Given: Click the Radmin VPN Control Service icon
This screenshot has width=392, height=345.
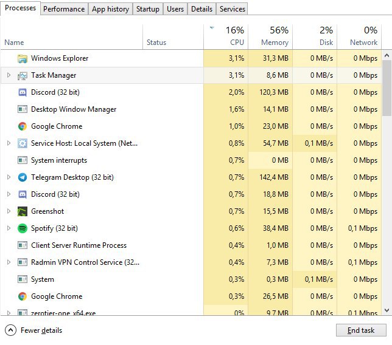Looking at the screenshot, I should click(x=23, y=262).
